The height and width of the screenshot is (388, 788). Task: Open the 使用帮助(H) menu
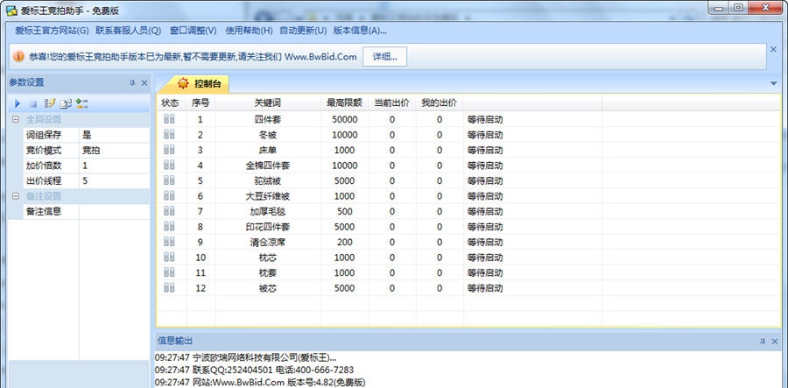pos(249,31)
